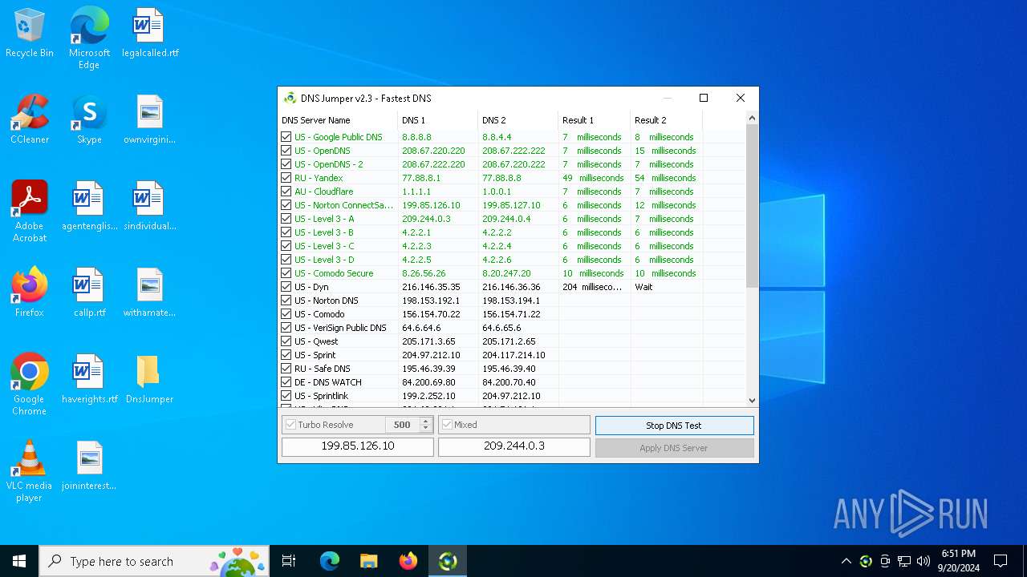Uncheck US - VeriSign Public DNS checkbox
This screenshot has height=577, width=1027.
286,328
